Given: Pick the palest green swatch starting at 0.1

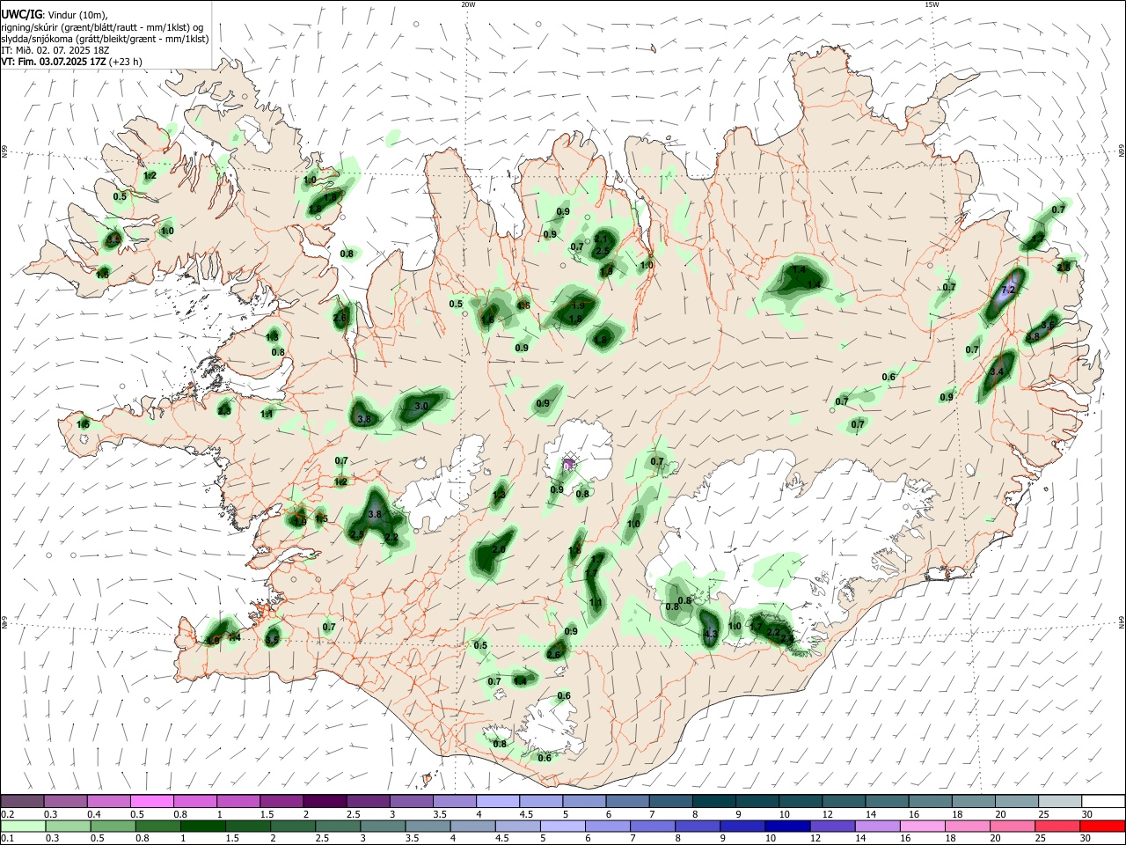Looking at the screenshot, I should [22, 826].
